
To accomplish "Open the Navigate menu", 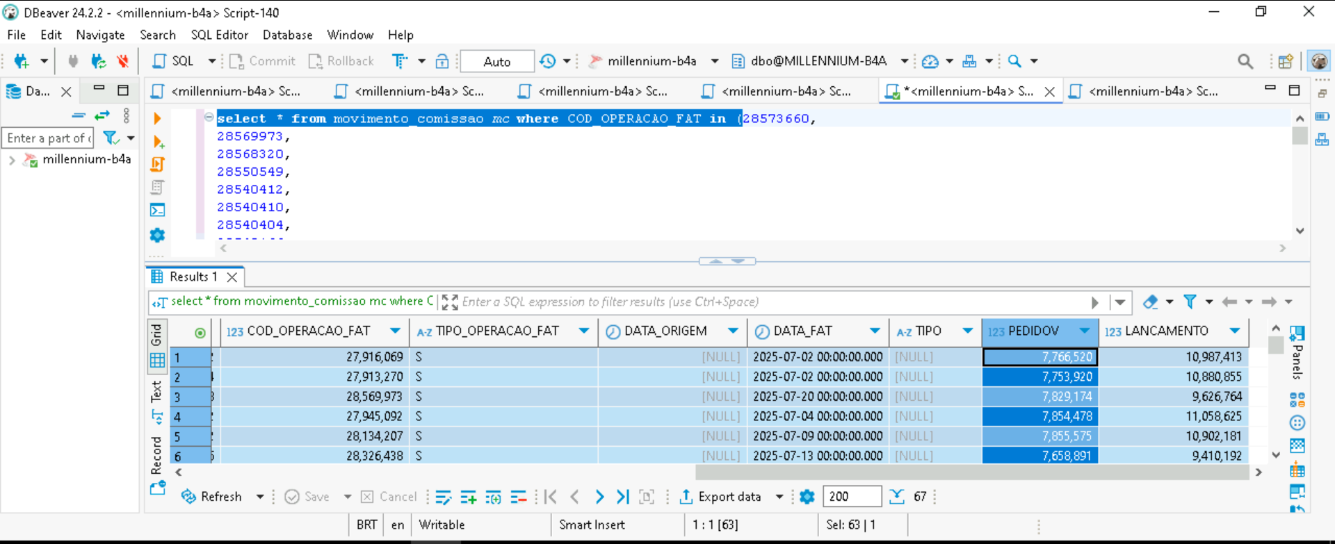I will click(100, 35).
